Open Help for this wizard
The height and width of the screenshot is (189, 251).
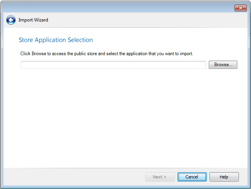pos(224,177)
